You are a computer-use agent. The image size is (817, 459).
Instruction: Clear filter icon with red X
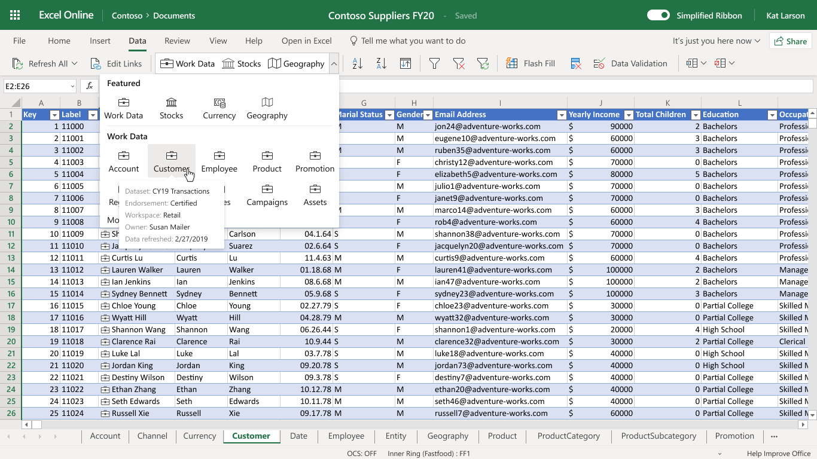(x=459, y=63)
